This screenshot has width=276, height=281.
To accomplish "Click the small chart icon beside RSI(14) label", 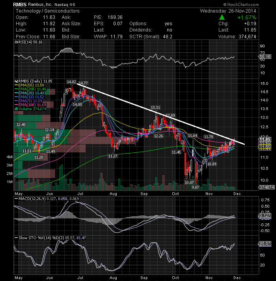I will (x=16, y=42).
